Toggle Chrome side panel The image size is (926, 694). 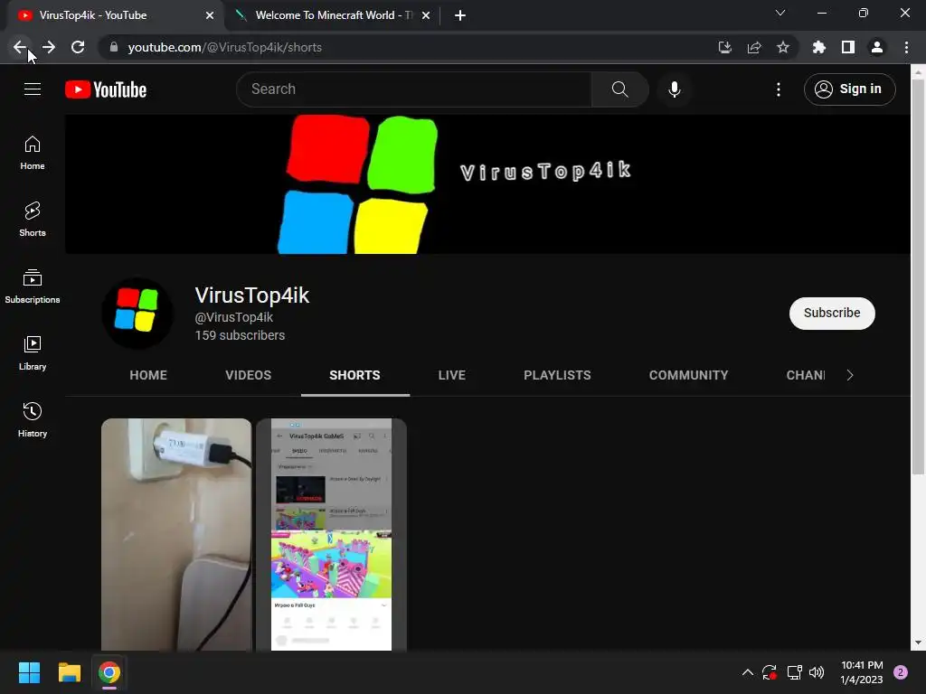click(848, 47)
